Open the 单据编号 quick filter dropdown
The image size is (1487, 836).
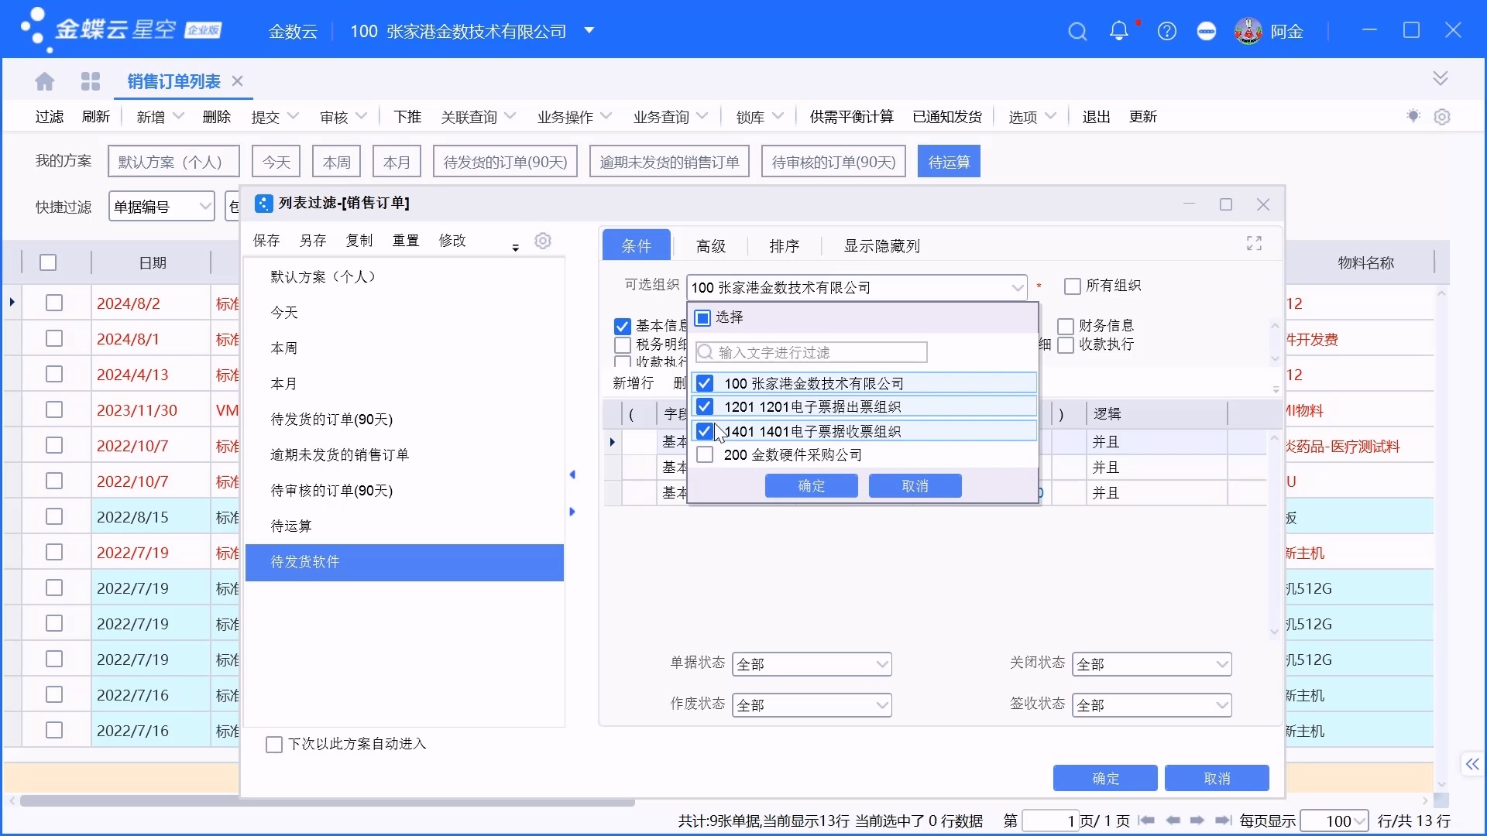point(204,207)
